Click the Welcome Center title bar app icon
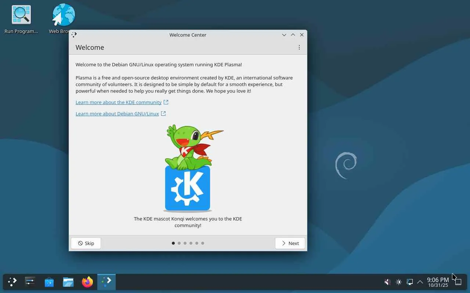Image resolution: width=470 pixels, height=293 pixels. pyautogui.click(x=74, y=35)
